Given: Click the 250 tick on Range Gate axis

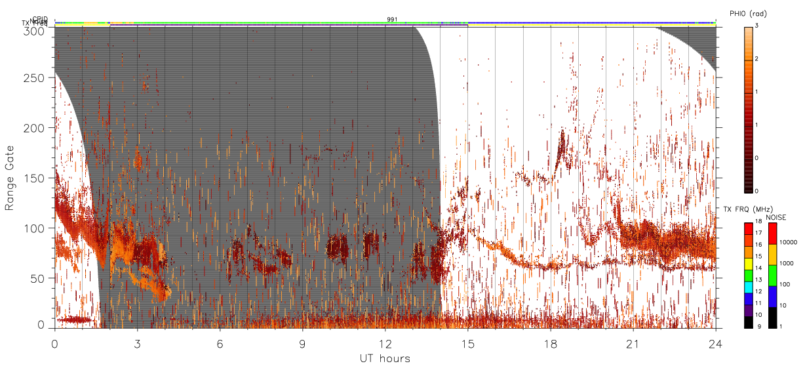Looking at the screenshot, I should [x=35, y=77].
